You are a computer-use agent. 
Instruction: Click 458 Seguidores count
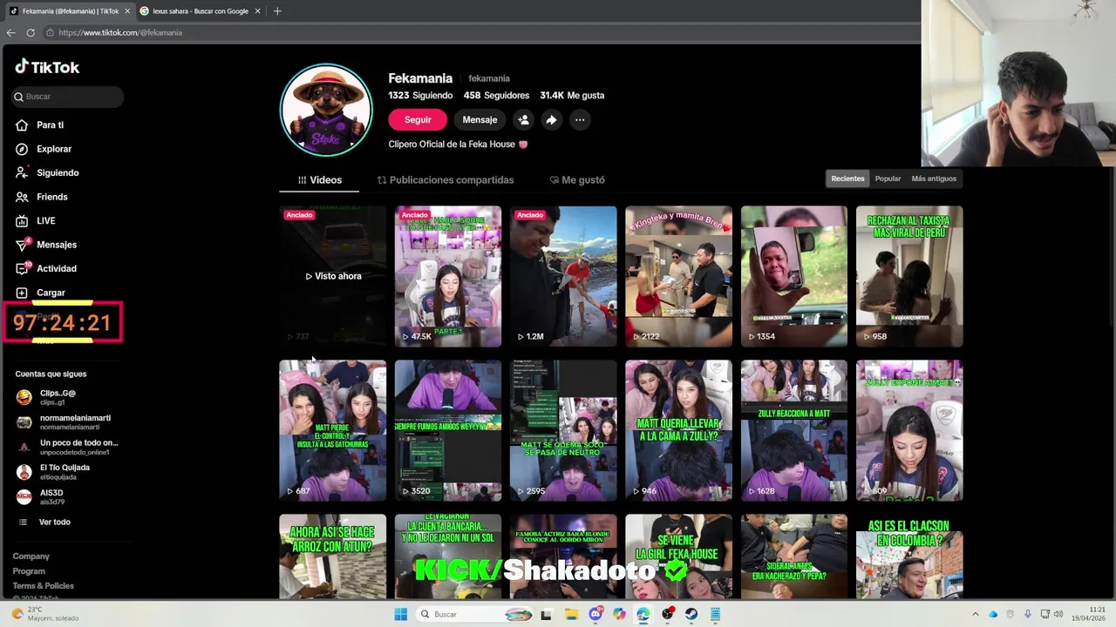click(x=496, y=96)
